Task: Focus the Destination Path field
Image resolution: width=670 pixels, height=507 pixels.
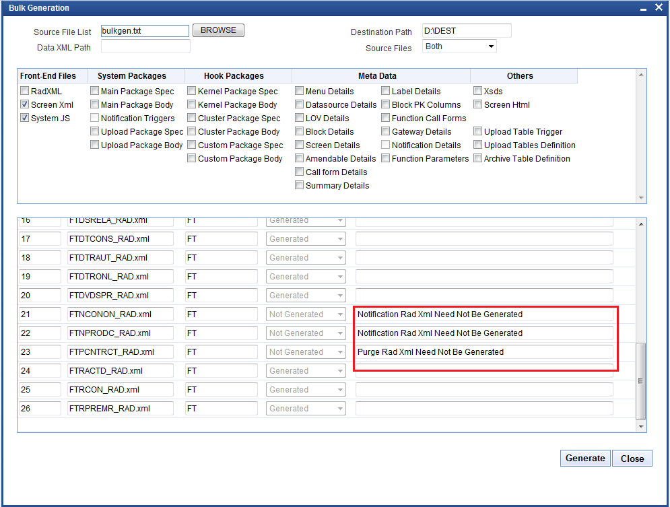Action: [467, 31]
